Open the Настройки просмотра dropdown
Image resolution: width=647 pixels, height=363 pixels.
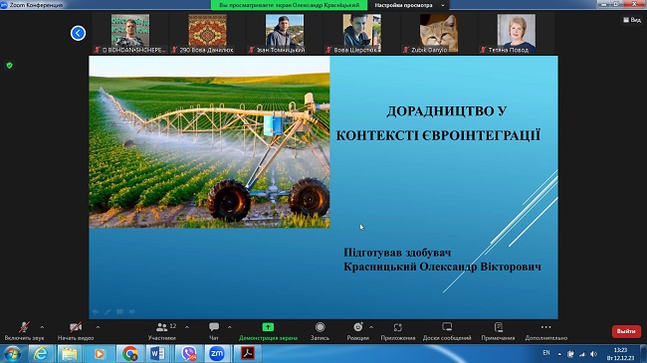pos(409,5)
